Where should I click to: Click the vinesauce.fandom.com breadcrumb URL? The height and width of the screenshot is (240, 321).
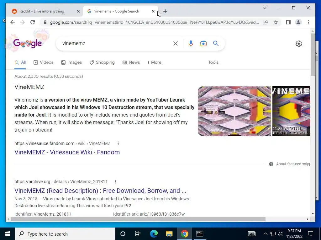pyautogui.click(x=62, y=143)
